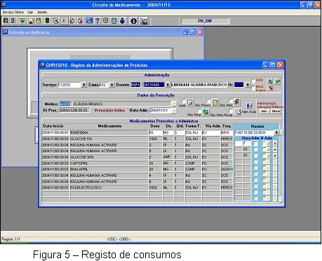
Task: Select the RANITIDINA medication row
Action: click(137, 133)
